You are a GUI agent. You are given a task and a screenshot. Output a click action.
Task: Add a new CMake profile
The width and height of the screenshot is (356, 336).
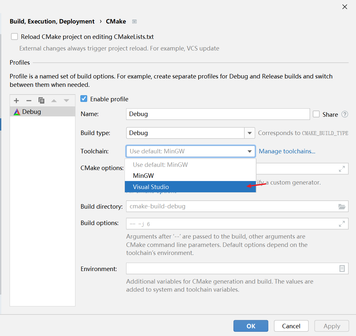pos(16,101)
